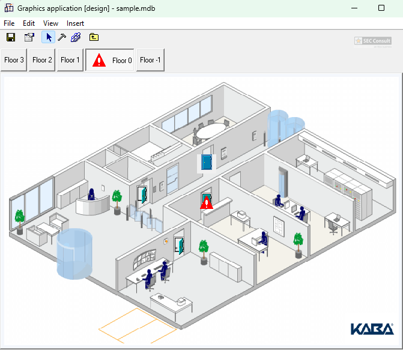
Task: Click the open door icon near reception
Action: 142,195
